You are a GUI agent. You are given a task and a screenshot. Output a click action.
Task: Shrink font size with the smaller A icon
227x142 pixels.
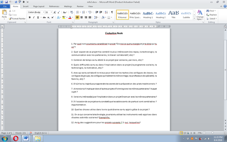(59, 12)
